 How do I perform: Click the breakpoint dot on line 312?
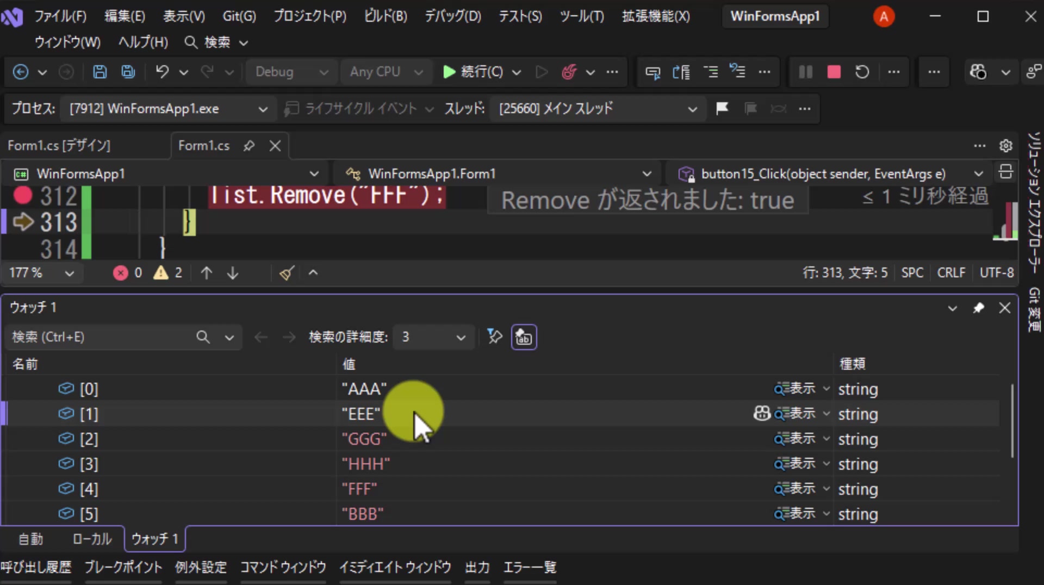click(23, 195)
